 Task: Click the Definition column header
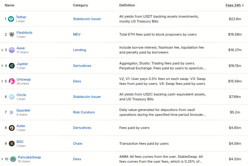[127, 5]
